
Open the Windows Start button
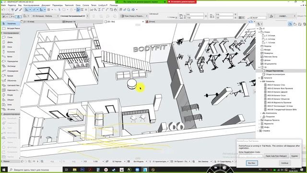coord(4,170)
